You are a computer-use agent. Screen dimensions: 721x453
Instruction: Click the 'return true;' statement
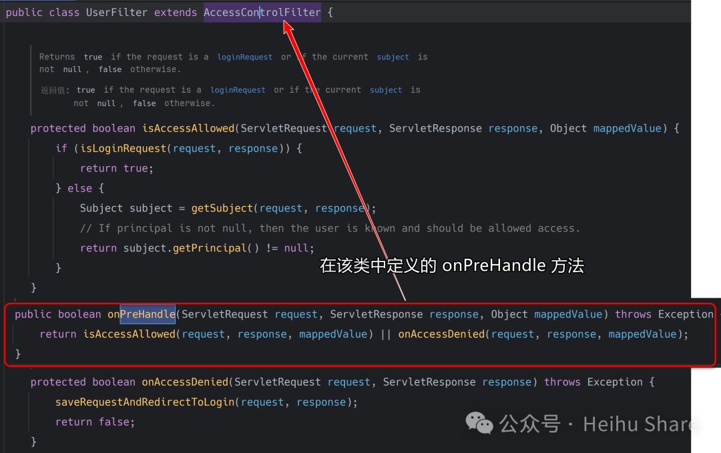point(117,168)
